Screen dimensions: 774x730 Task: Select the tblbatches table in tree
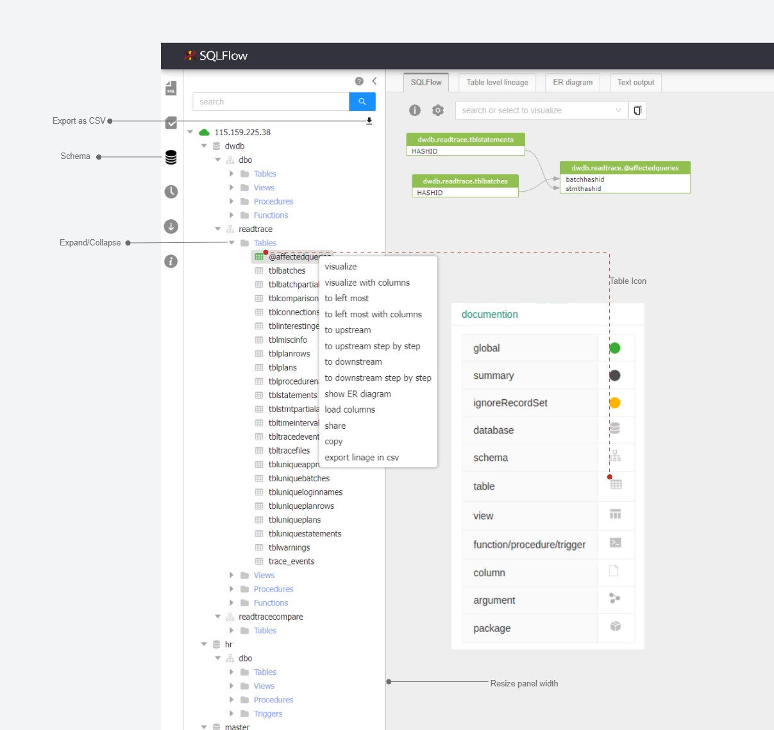(x=287, y=270)
